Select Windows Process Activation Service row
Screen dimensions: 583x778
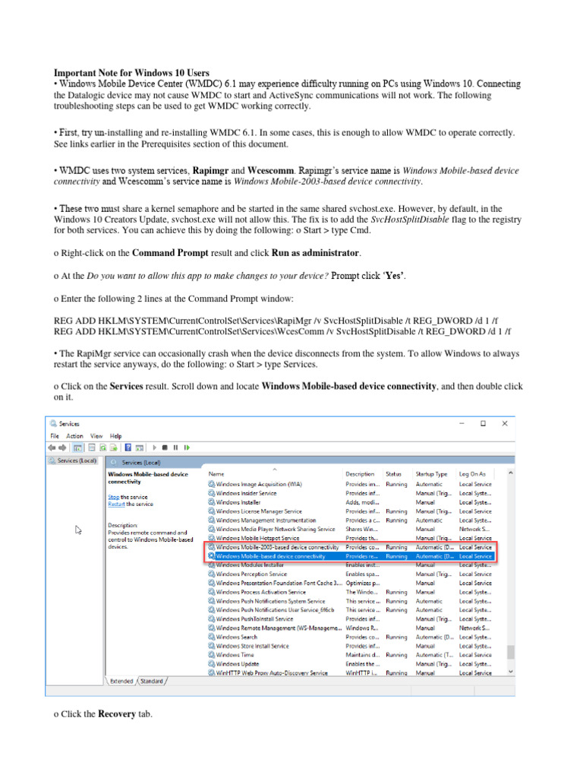[351, 591]
